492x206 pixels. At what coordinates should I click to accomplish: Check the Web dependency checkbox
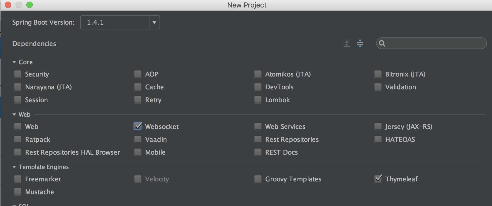pyautogui.click(x=18, y=126)
